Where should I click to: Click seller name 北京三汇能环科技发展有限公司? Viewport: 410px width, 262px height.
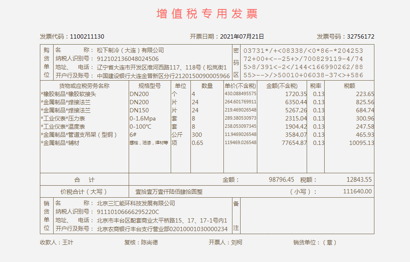click(x=136, y=203)
